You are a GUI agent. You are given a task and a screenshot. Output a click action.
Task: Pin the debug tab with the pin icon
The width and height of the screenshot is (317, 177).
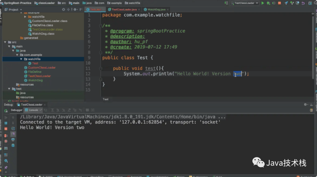pos(6,167)
